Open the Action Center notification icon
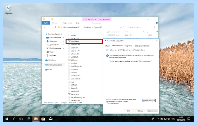 pos(189,119)
